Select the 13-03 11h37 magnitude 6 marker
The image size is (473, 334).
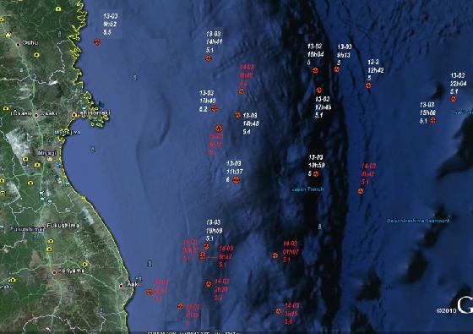pos(236,179)
